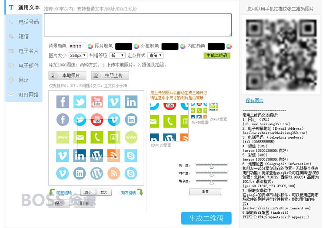The height and width of the screenshot is (228, 326).
Task: Click the 缩小 zoom out button
Action: (x=88, y=192)
